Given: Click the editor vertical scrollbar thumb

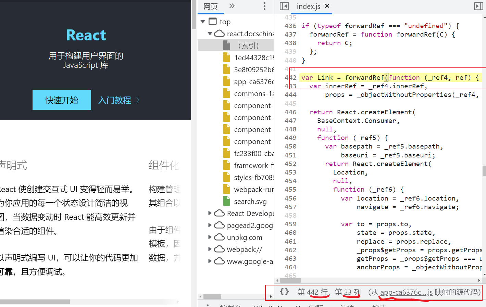Looking at the screenshot, I should click(x=484, y=170).
